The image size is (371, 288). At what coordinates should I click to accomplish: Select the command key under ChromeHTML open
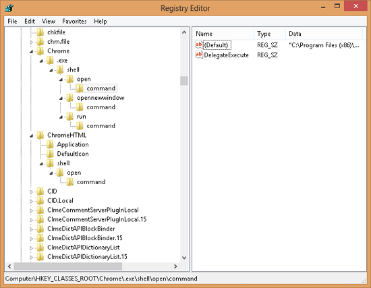pyautogui.click(x=91, y=182)
